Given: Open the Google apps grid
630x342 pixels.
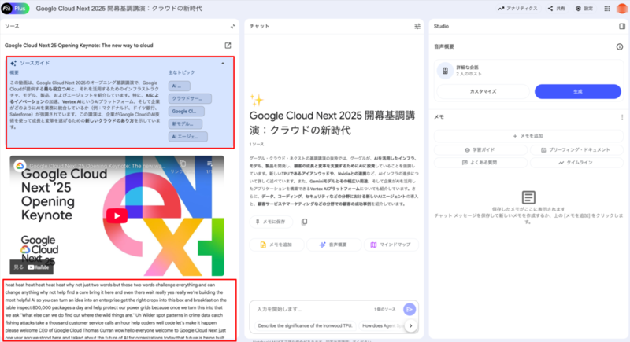Looking at the screenshot, I should 607,9.
